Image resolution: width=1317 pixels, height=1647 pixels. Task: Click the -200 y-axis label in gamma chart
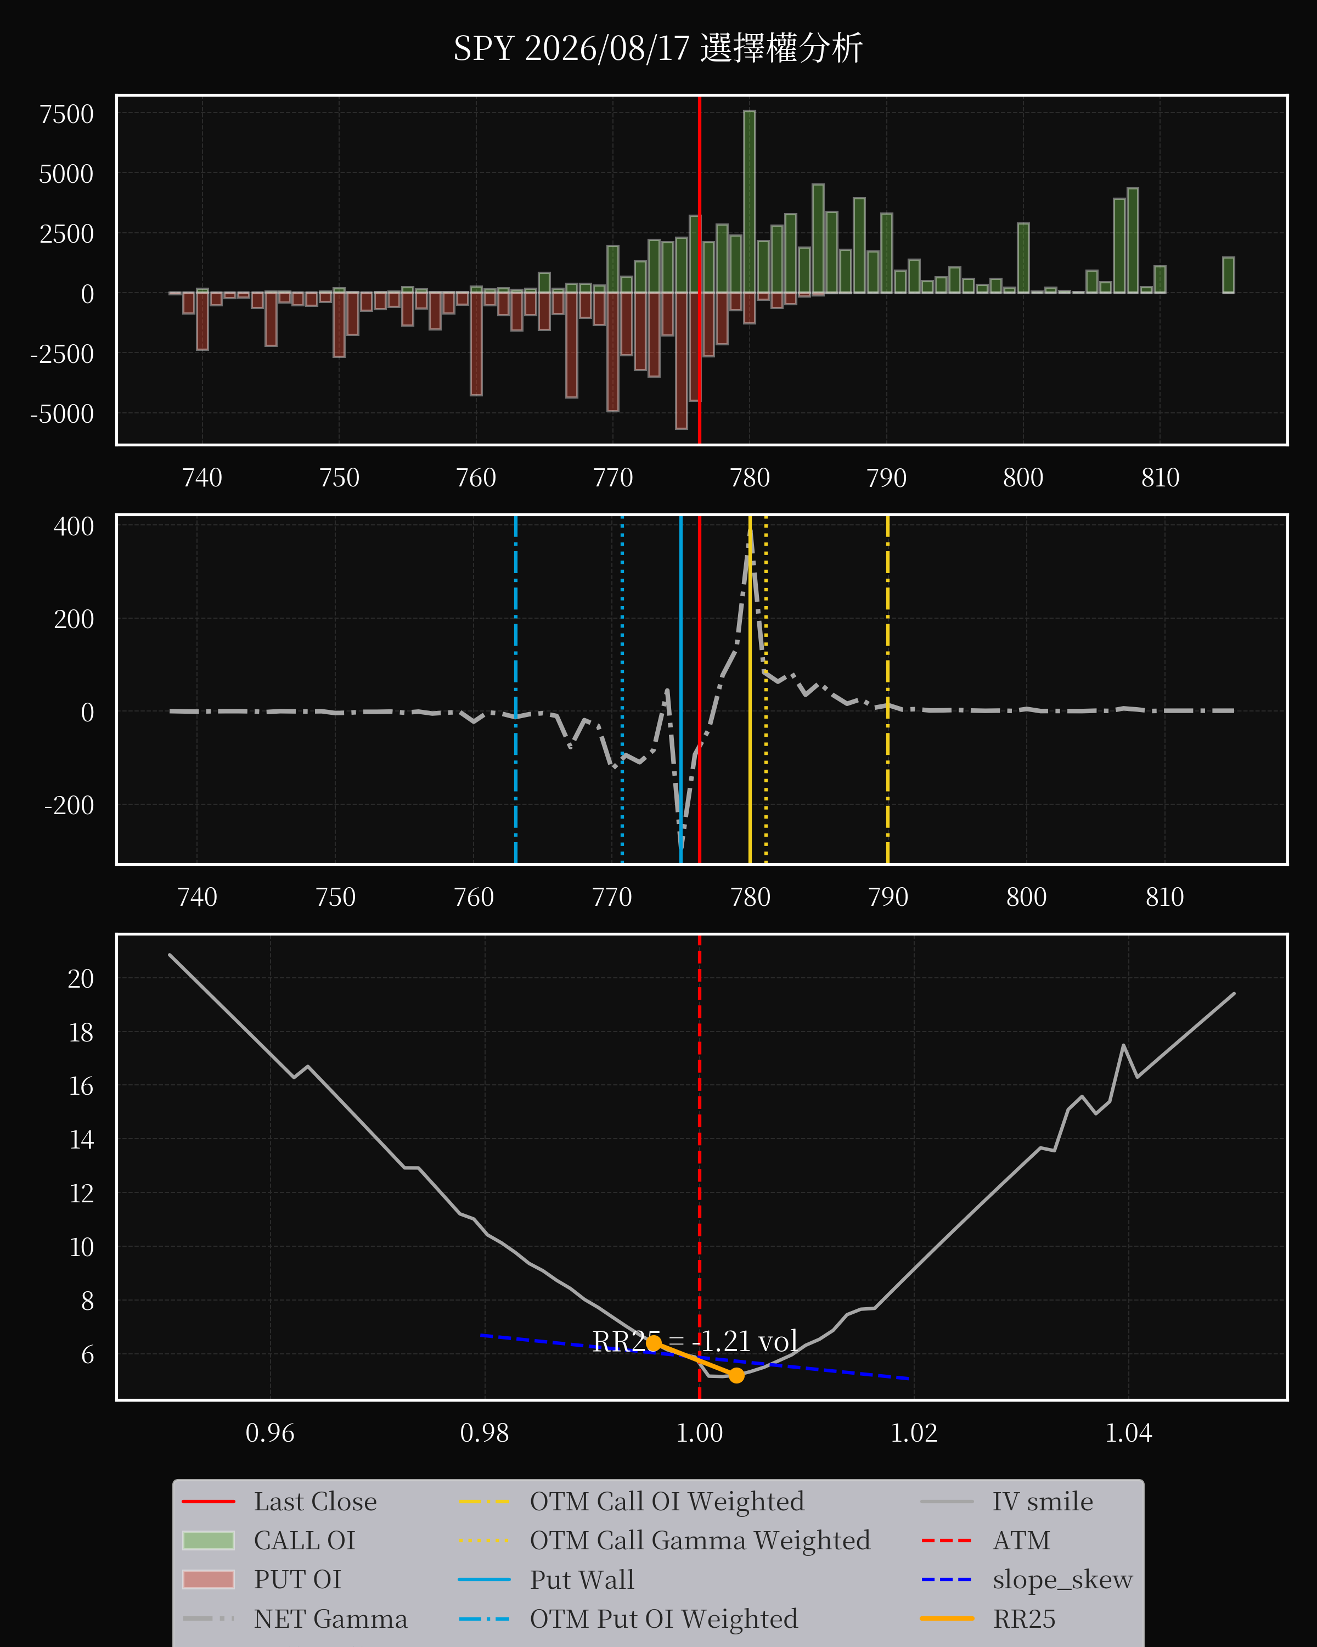(x=69, y=805)
